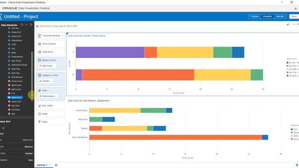Open the Aggregation Sum property dropdown
The image size is (299, 168).
[31, 160]
